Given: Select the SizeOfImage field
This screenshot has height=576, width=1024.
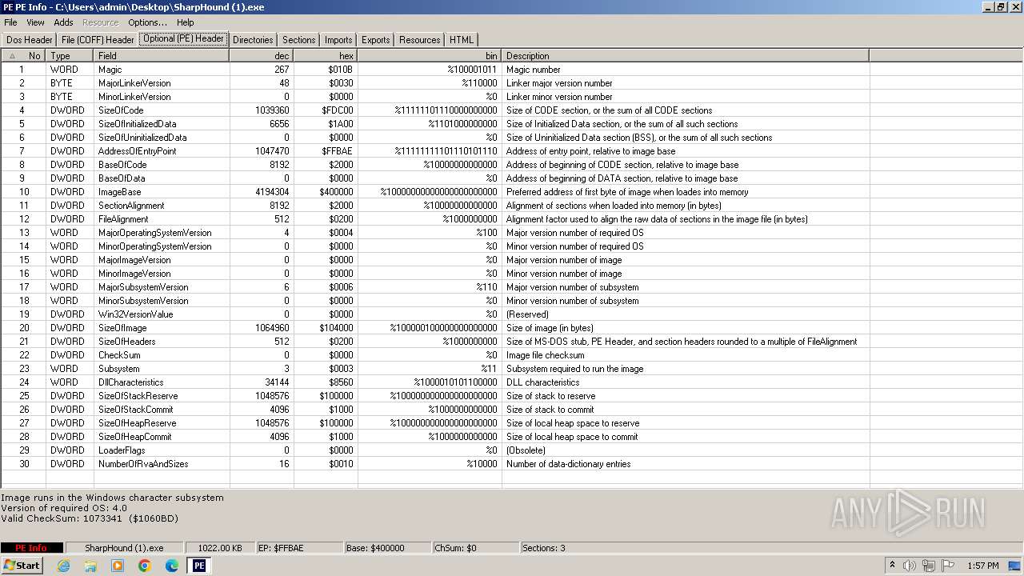Looking at the screenshot, I should (123, 328).
